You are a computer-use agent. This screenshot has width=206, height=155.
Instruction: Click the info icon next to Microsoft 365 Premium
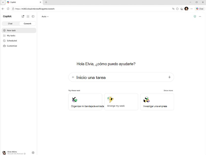[x=25, y=154]
